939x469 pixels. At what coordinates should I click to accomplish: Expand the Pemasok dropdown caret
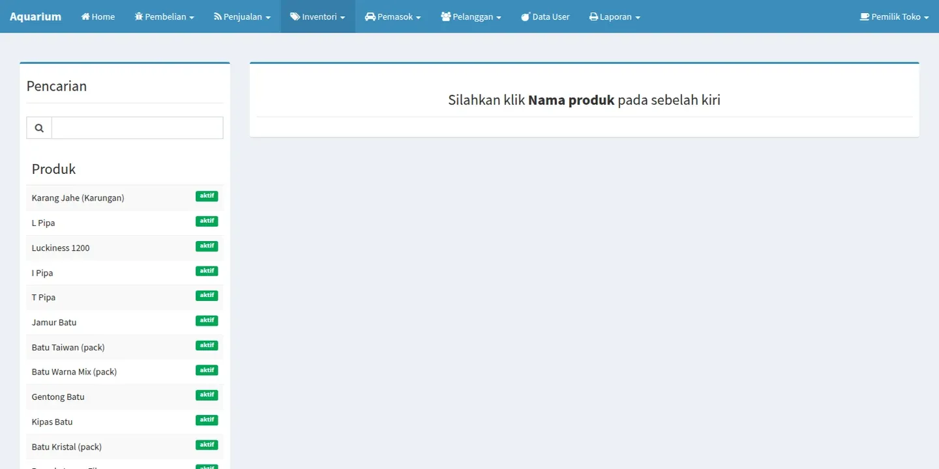418,18
